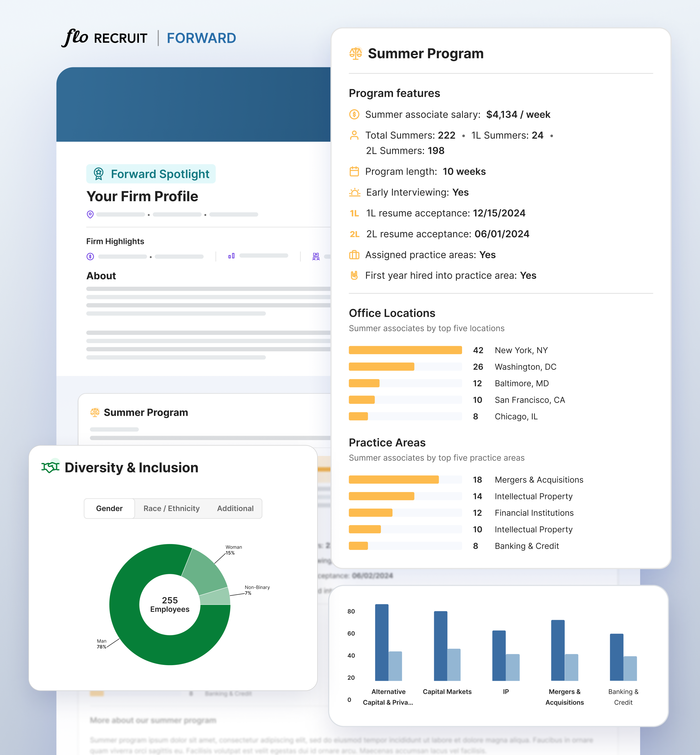Click the FORWARD link in the header

click(x=201, y=38)
